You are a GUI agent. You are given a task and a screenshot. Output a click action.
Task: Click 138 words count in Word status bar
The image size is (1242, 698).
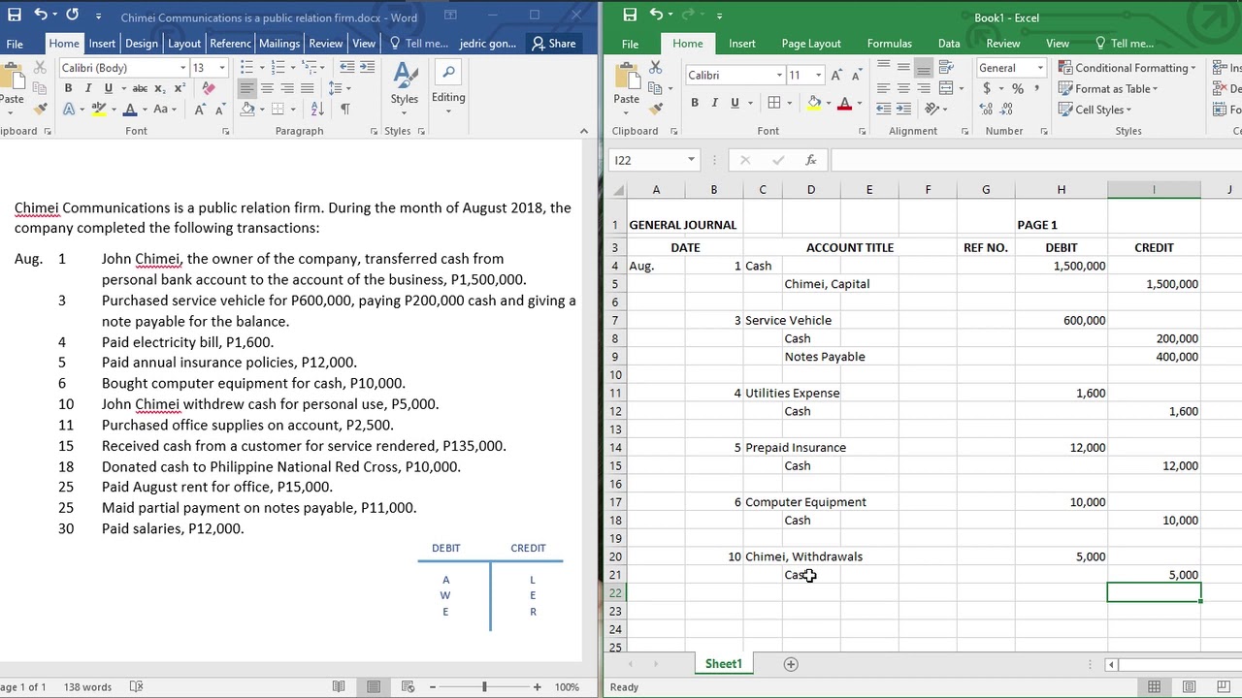87,687
